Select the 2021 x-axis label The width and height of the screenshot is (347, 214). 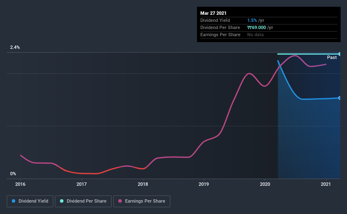[326, 184]
